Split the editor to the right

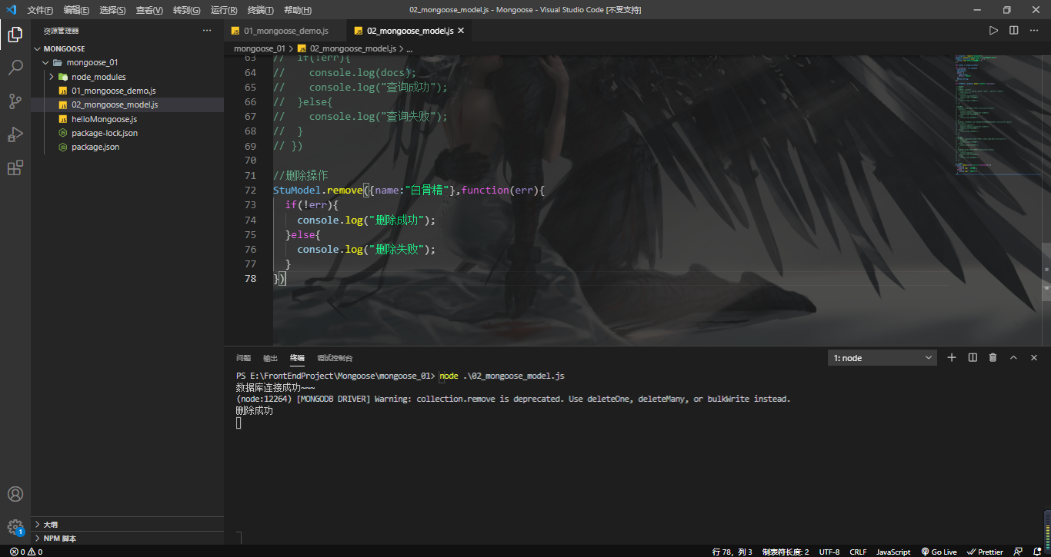click(x=1014, y=31)
